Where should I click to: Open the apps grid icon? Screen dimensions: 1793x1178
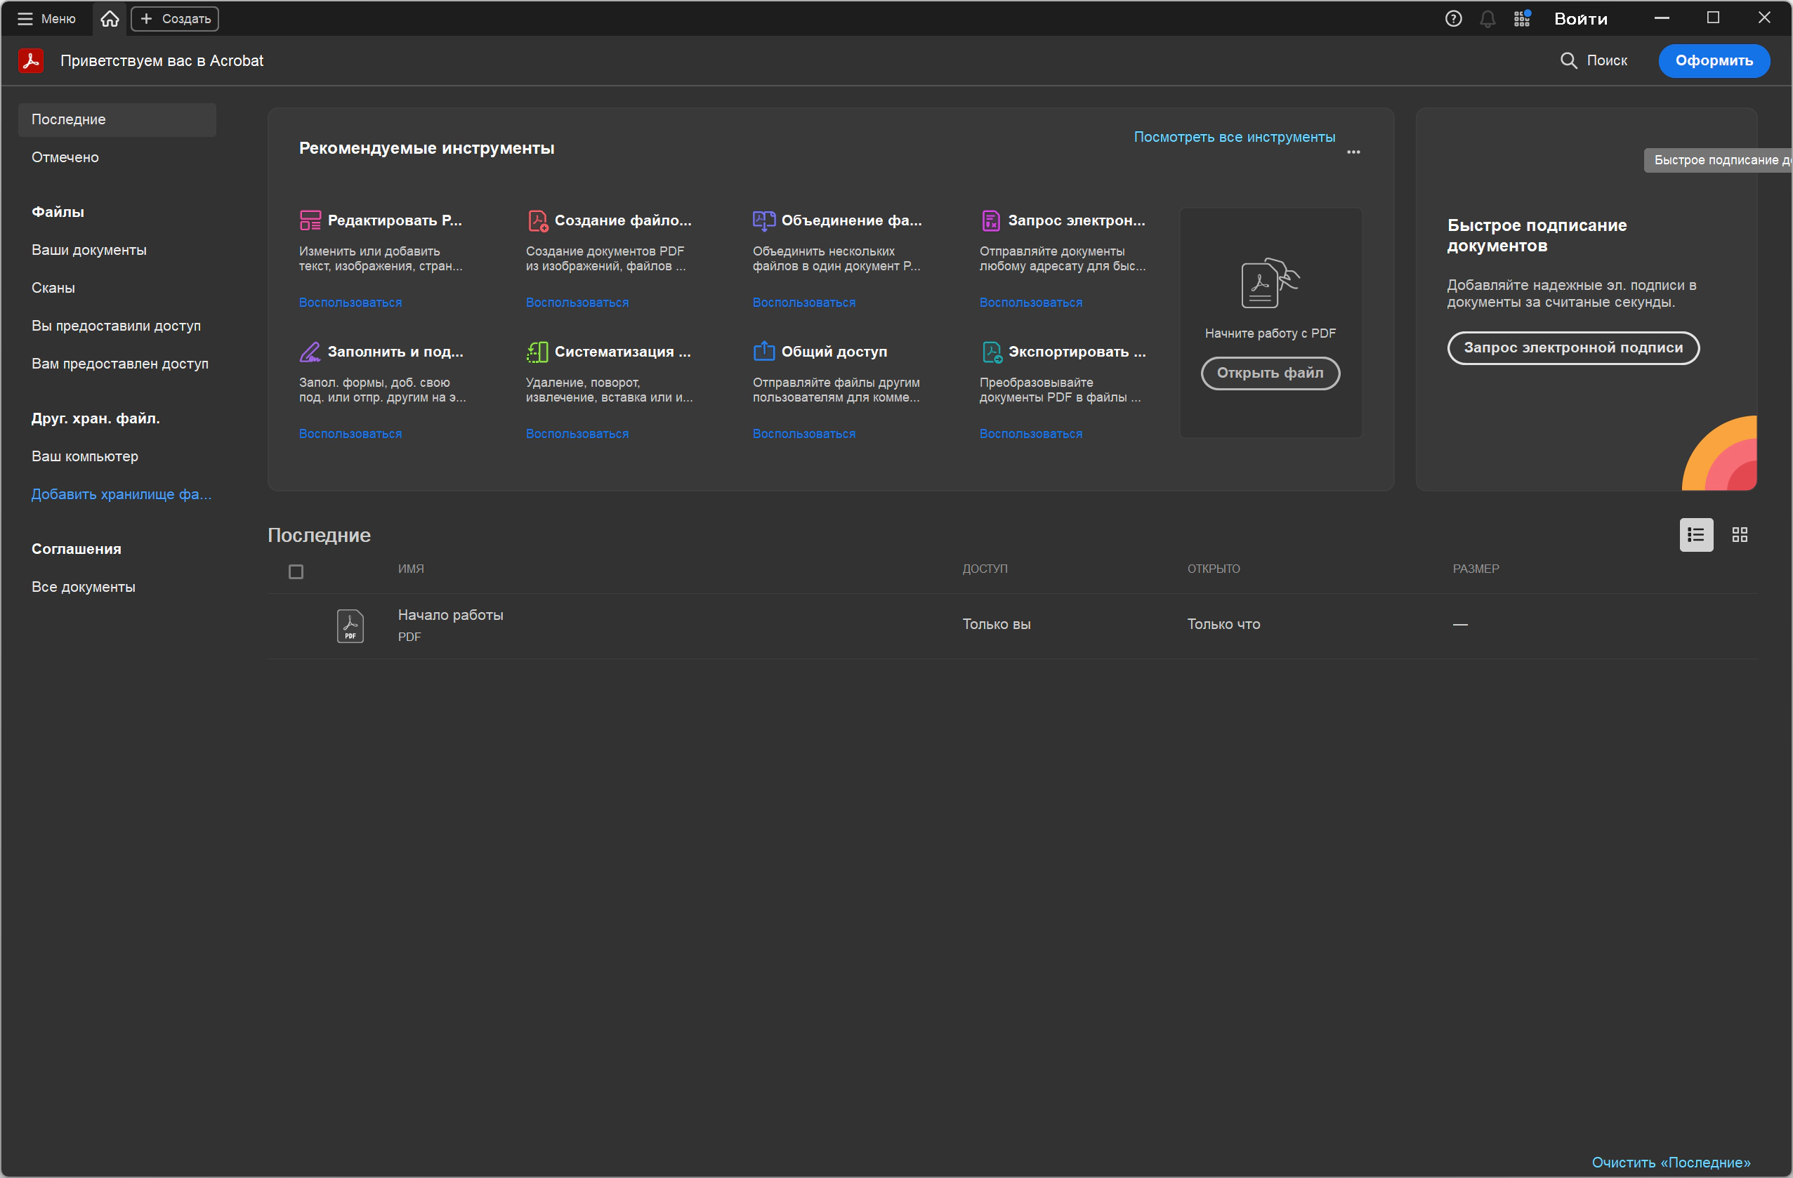pyautogui.click(x=1522, y=19)
